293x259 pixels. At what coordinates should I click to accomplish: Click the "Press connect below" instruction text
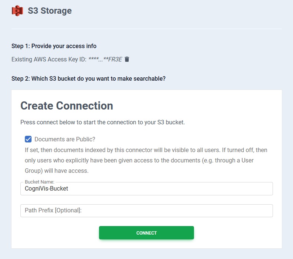click(102, 122)
